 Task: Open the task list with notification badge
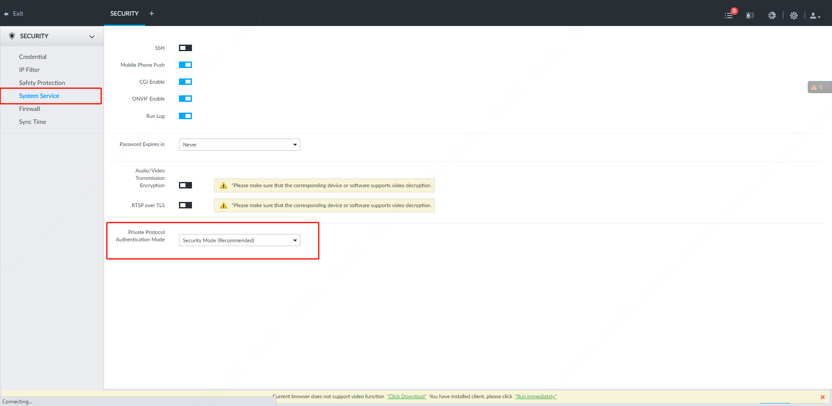(x=728, y=15)
